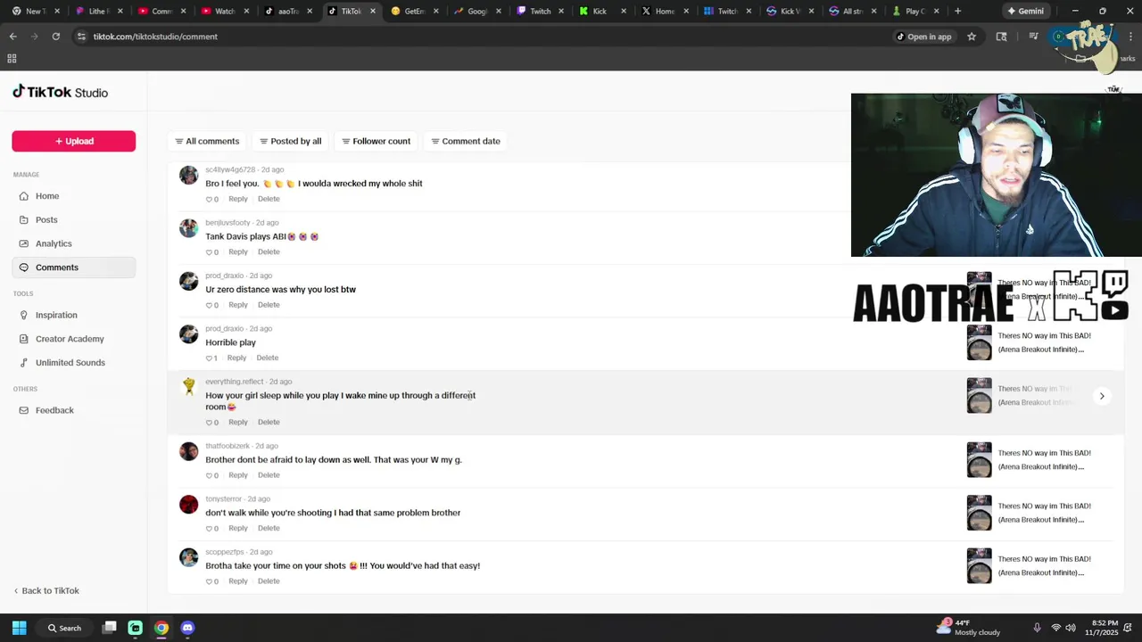This screenshot has height=642, width=1142.
Task: Open Posts in the sidebar
Action: pyautogui.click(x=73, y=219)
